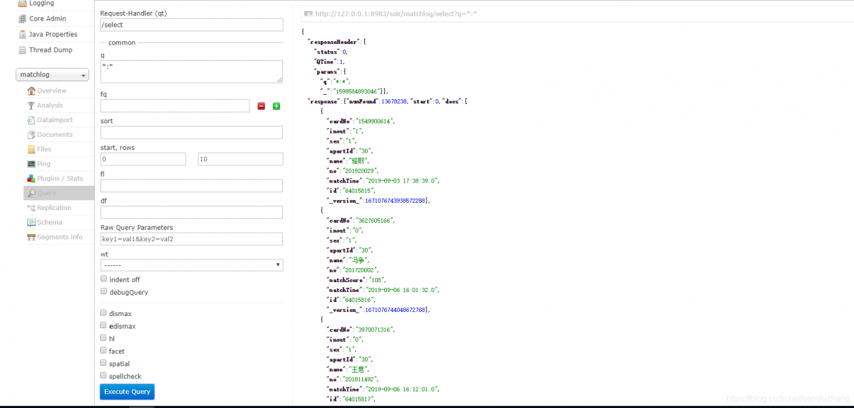Screen dimensions: 854x408
Task: Click the Thread Dump icon
Action: click(x=23, y=50)
